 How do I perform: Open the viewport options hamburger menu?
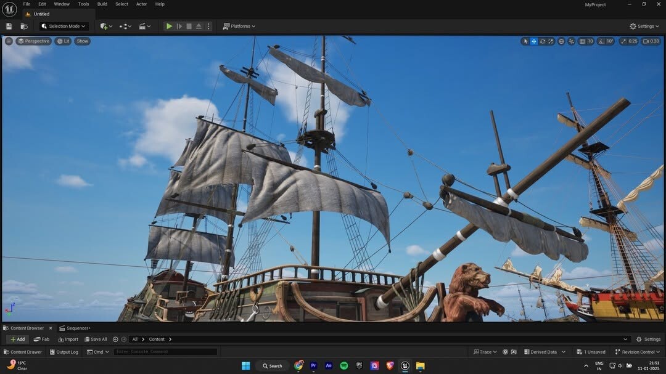point(8,41)
